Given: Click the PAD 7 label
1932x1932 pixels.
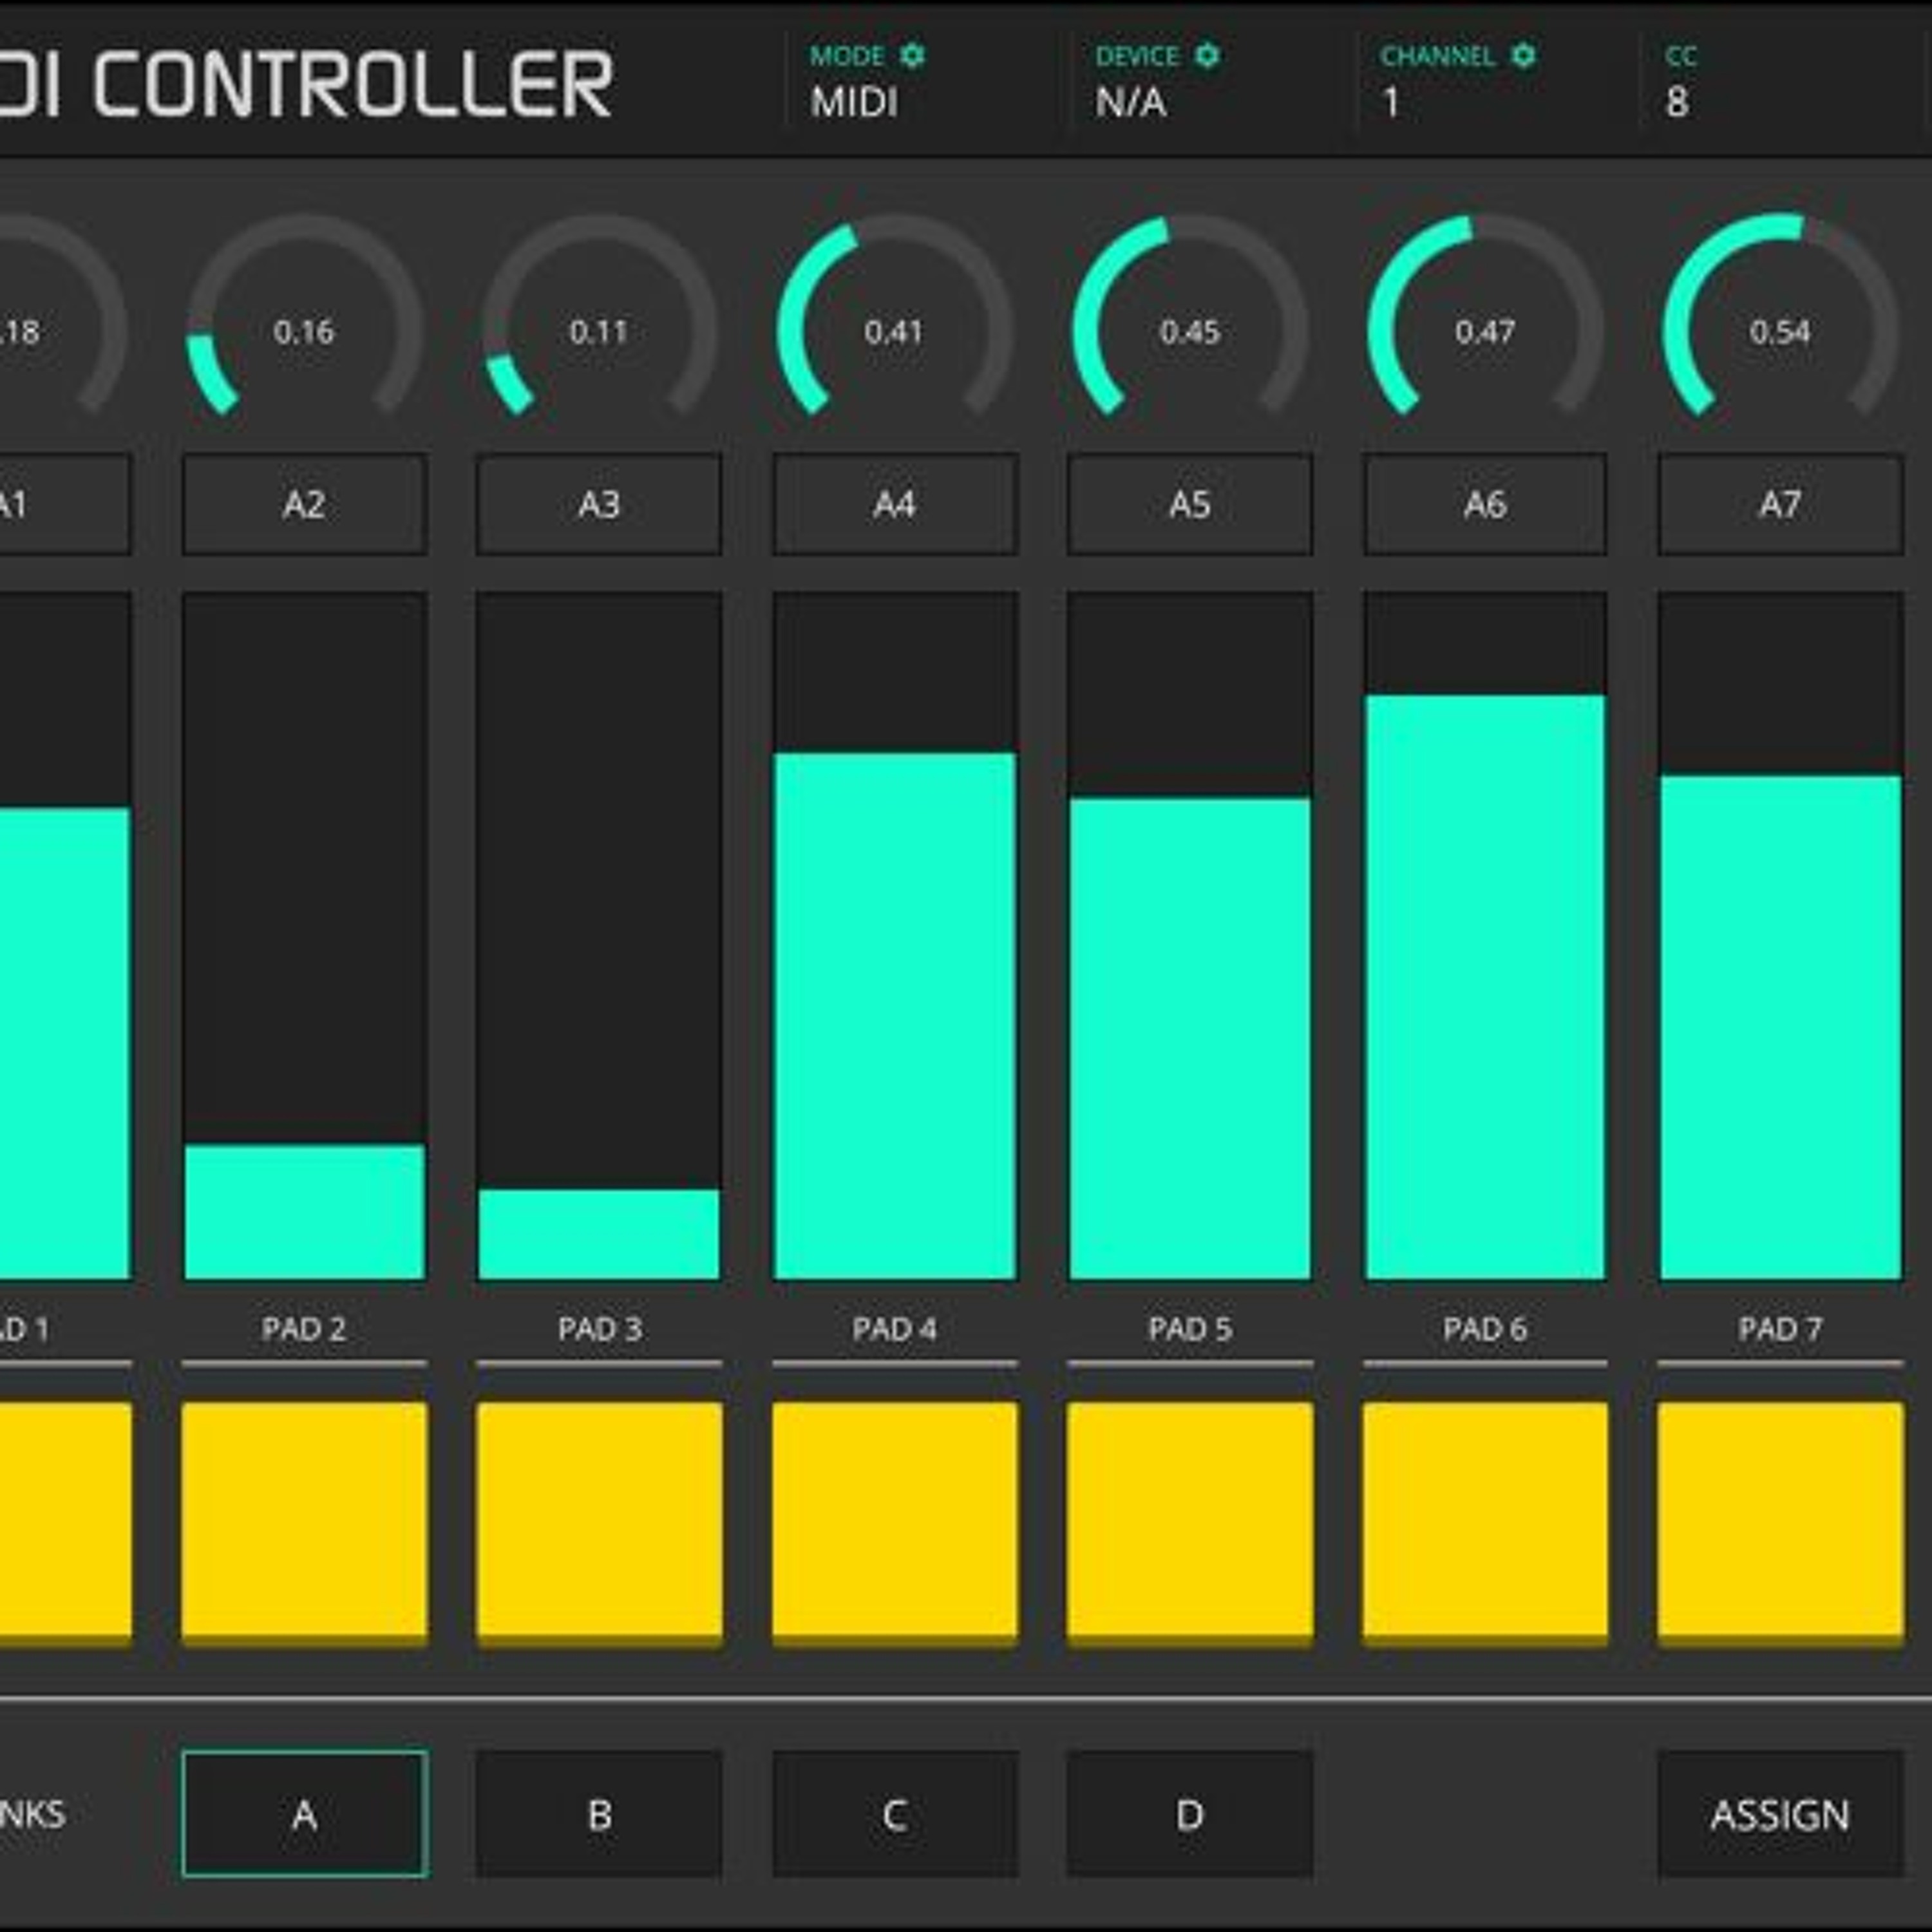Looking at the screenshot, I should [x=1780, y=1329].
